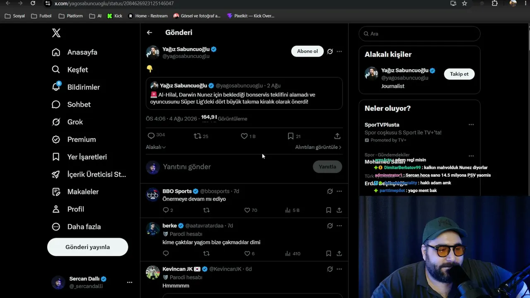This screenshot has height=298, width=530.
Task: Open more options on BBO Sports reply
Action: [x=339, y=191]
